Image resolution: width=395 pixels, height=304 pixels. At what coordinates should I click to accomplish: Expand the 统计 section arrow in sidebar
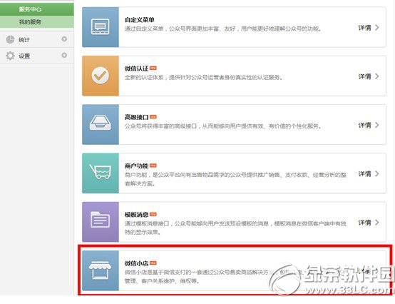[x=64, y=39]
